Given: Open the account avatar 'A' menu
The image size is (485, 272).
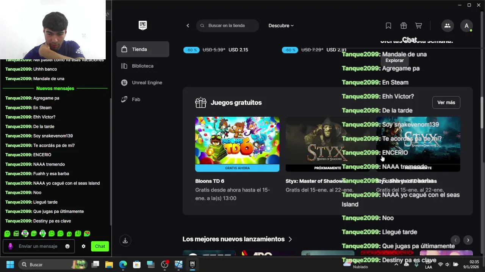Looking at the screenshot, I should pos(466,26).
